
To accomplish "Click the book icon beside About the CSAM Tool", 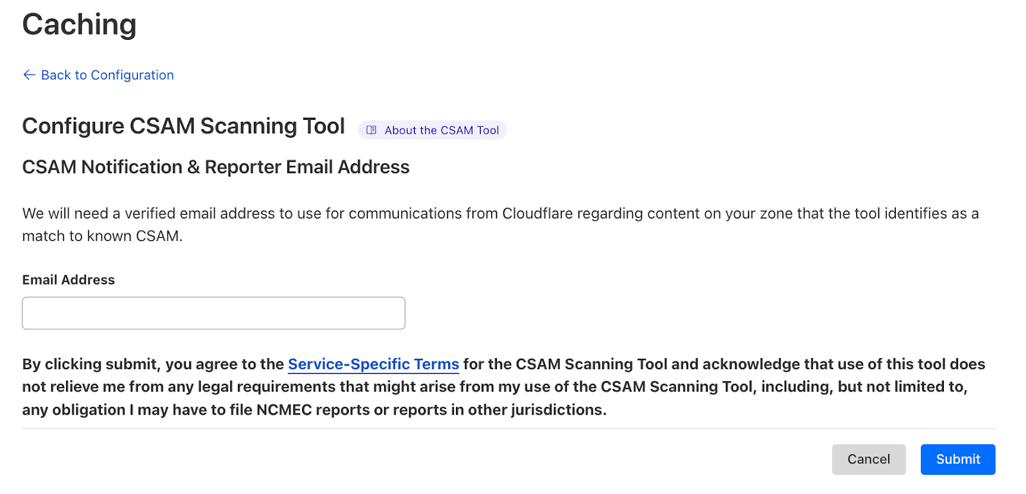I will click(371, 130).
